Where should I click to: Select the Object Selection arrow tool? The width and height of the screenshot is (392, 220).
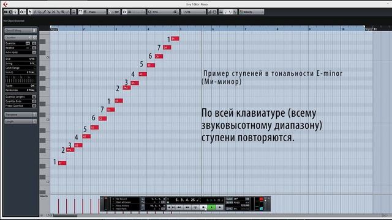(x=30, y=12)
